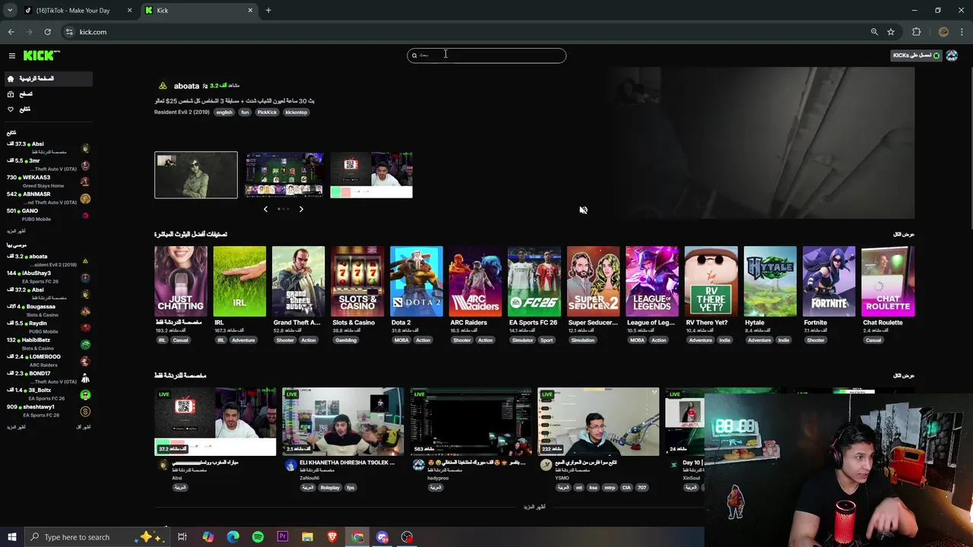Screen dimensions: 973x547
Task: Click View All for Just Chatting streams
Action: [x=904, y=376]
